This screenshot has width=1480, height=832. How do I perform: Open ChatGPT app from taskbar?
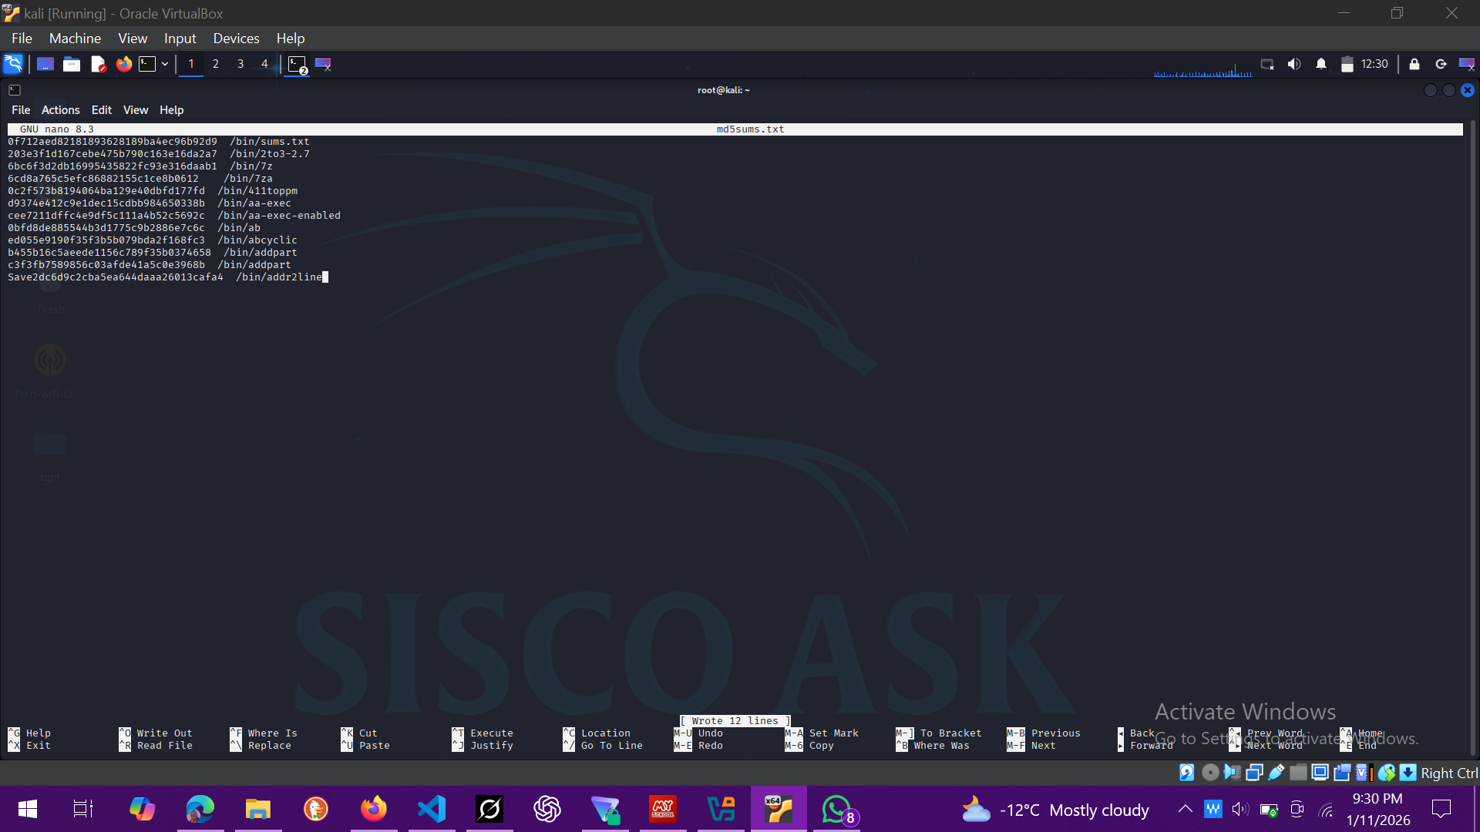[x=547, y=809]
